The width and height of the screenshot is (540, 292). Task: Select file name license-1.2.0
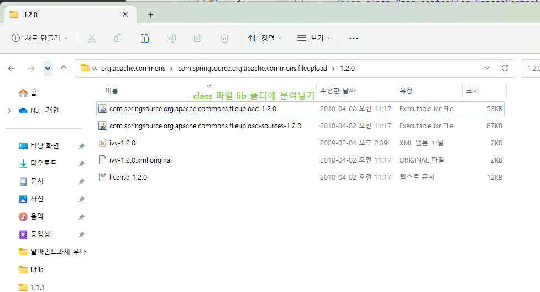tap(128, 177)
